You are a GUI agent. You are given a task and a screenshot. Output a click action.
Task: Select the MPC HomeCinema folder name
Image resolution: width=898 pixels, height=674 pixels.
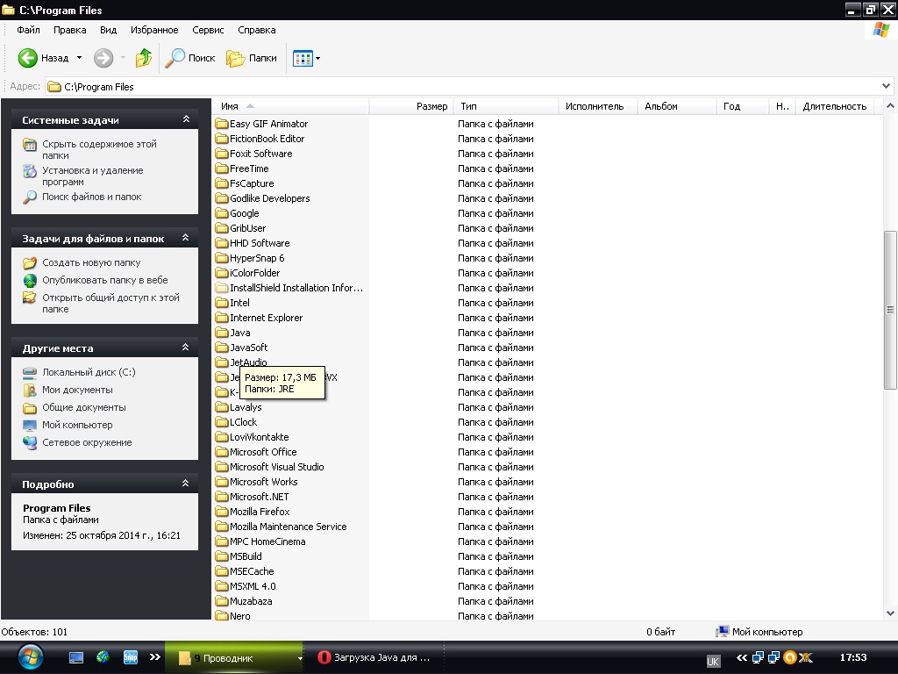267,541
